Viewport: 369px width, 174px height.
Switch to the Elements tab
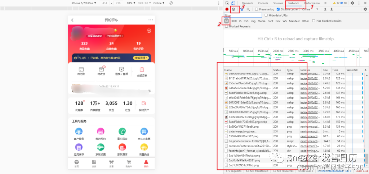247,3
